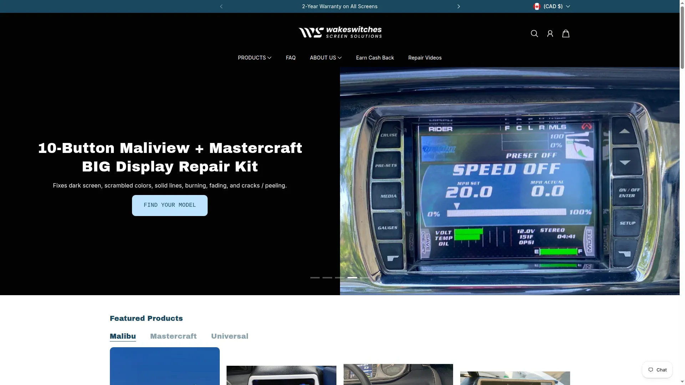Open the fourth featured product card image
Viewport: 685px width, 385px height.
[x=515, y=378]
